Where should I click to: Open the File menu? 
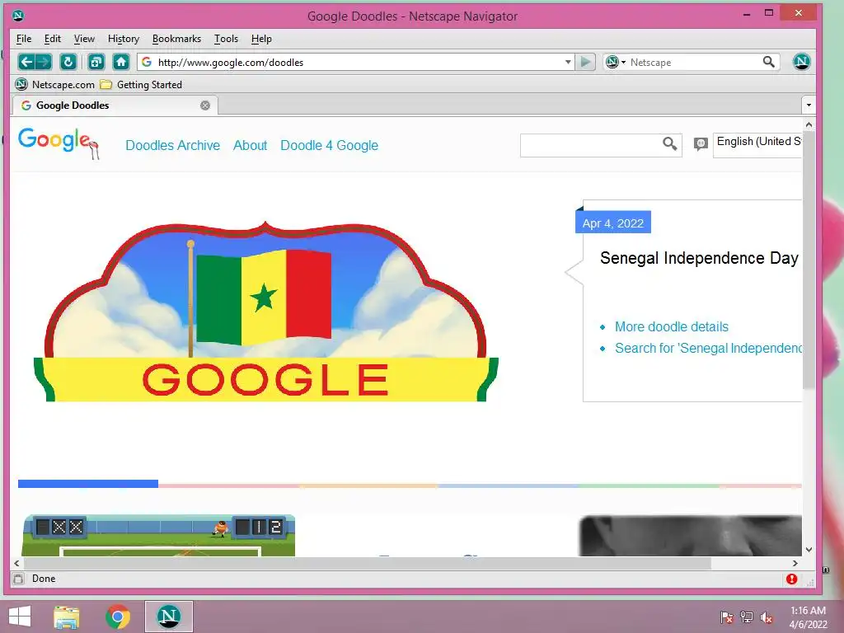tap(24, 39)
